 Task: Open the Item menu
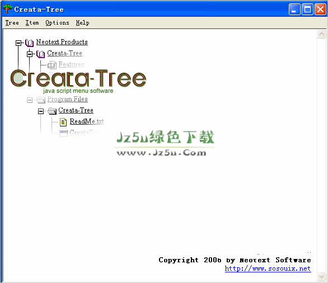click(x=32, y=22)
